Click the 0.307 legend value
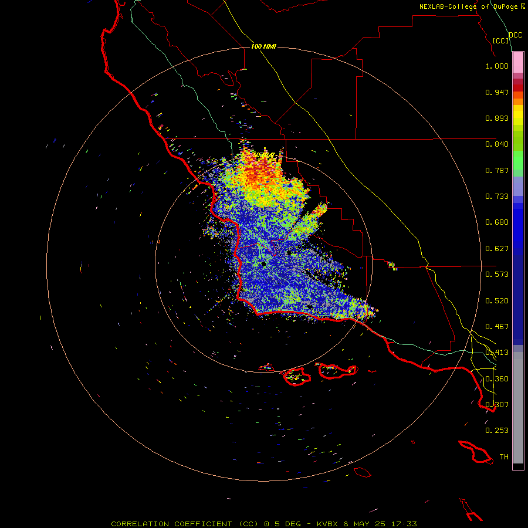The height and width of the screenshot is (528, 528). [x=497, y=405]
